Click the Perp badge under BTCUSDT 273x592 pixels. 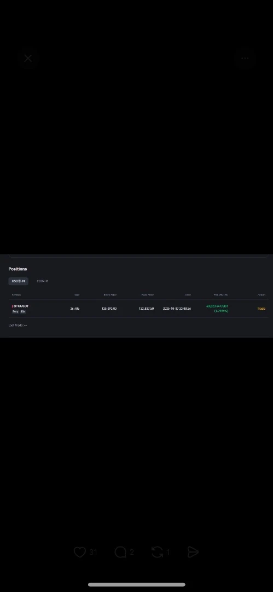(15, 311)
